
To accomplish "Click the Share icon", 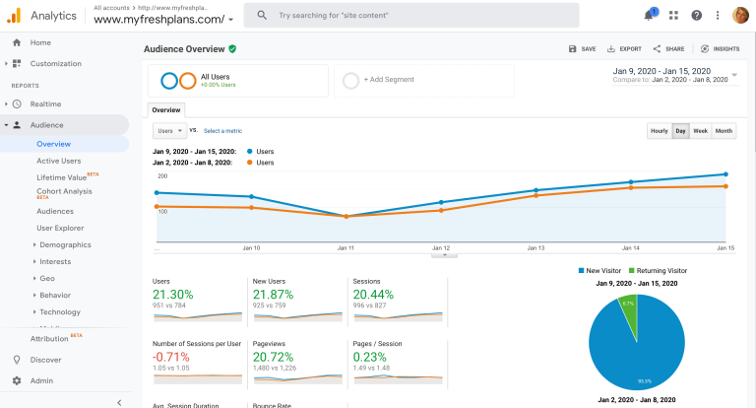I will (x=657, y=48).
